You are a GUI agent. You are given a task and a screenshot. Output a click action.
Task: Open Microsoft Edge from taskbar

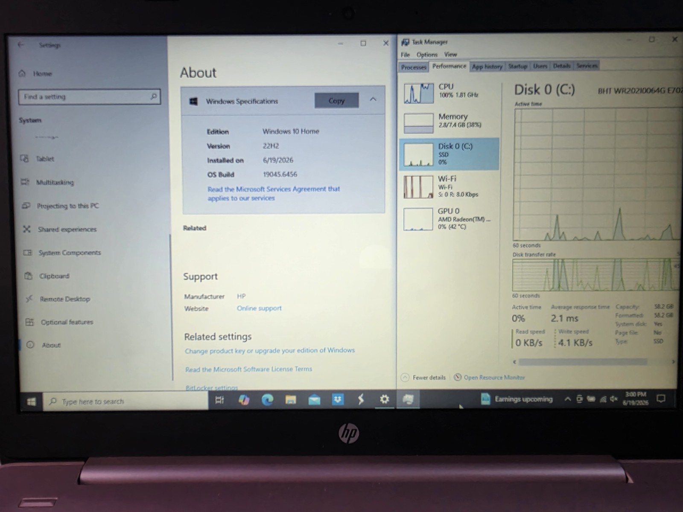[x=268, y=400]
